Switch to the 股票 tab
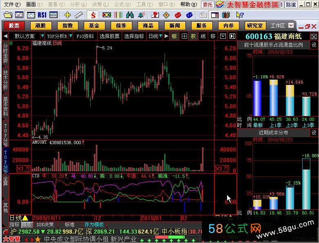Viewport: 319px width, 243px height. pyautogui.click(x=14, y=26)
